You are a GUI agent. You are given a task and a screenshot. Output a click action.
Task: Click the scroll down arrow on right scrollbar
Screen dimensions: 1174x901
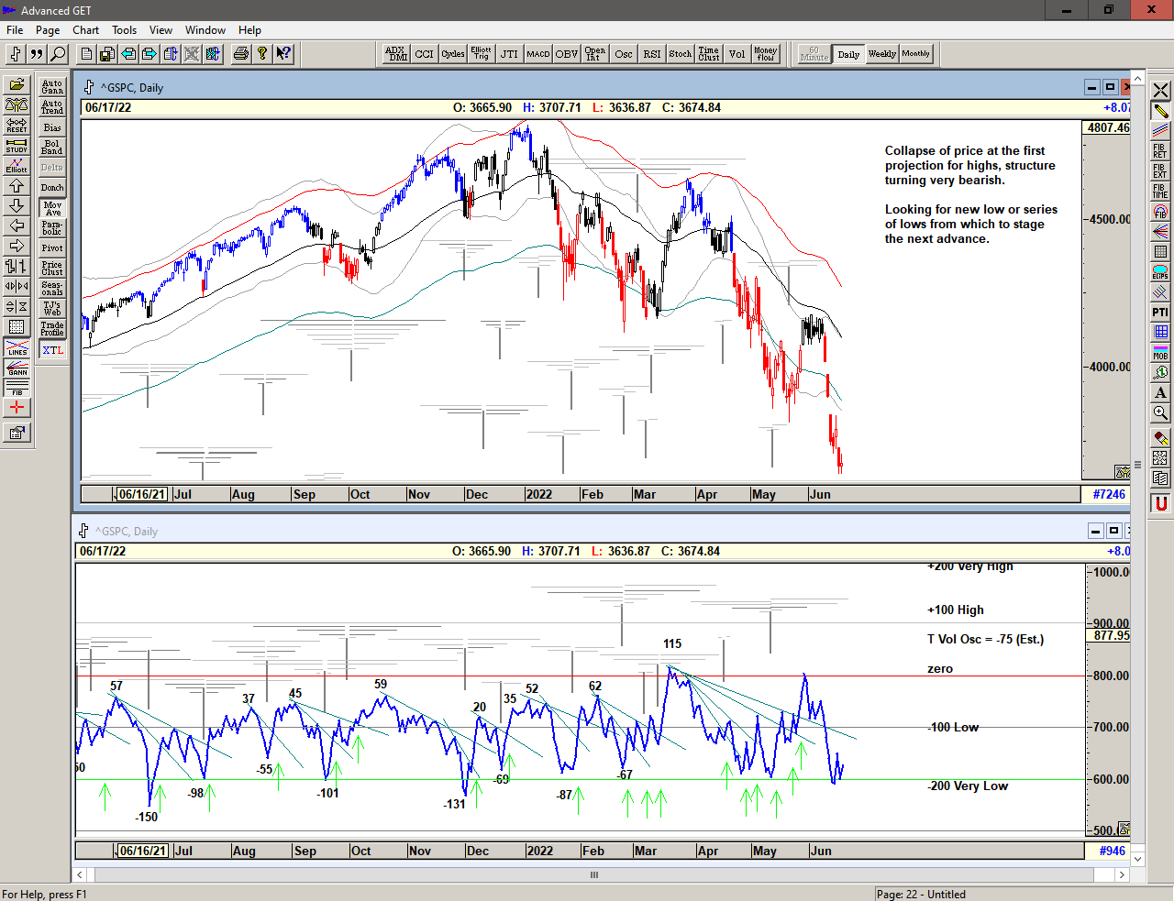coord(1137,859)
